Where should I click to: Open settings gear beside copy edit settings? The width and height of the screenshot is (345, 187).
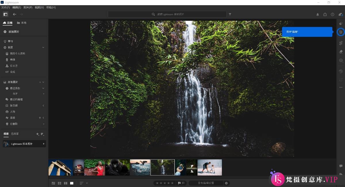pos(226,183)
